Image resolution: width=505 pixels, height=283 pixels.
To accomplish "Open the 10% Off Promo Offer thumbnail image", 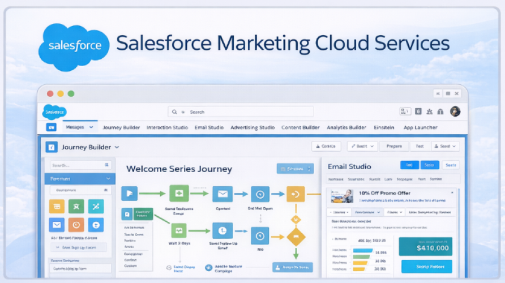I will tap(342, 196).
